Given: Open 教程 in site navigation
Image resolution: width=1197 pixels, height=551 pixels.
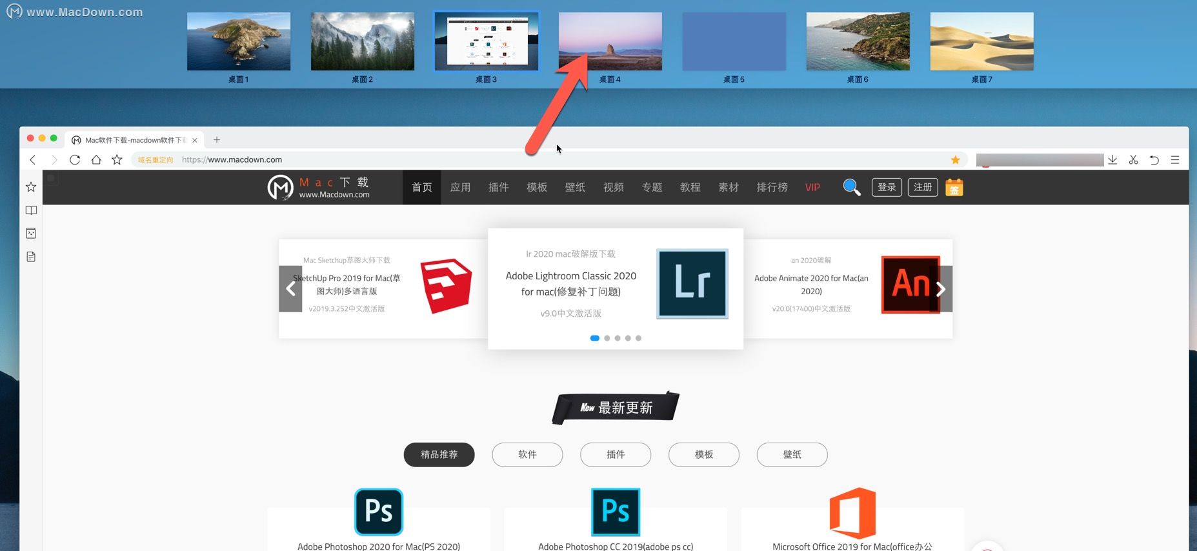Looking at the screenshot, I should tap(690, 188).
